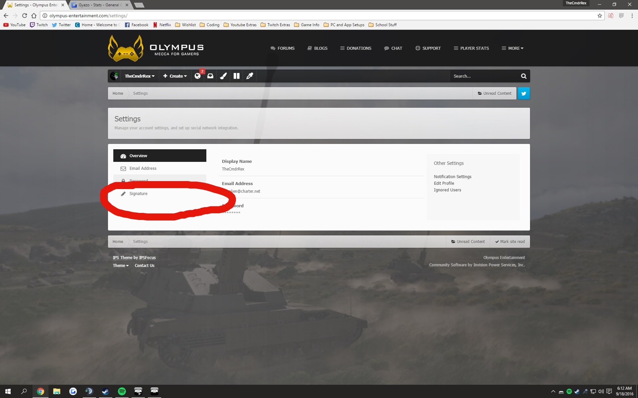Open notifications globe icon
The image size is (638, 398).
pyautogui.click(x=198, y=76)
